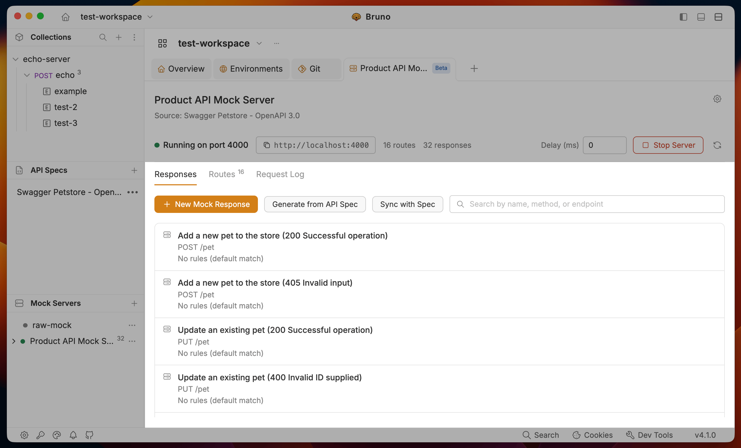Collapse the echo-server collection
741x448 pixels.
click(x=16, y=59)
